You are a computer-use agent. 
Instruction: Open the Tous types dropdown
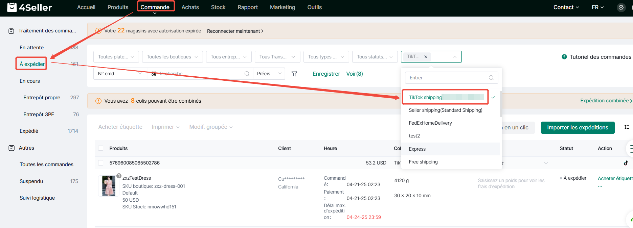click(x=326, y=57)
